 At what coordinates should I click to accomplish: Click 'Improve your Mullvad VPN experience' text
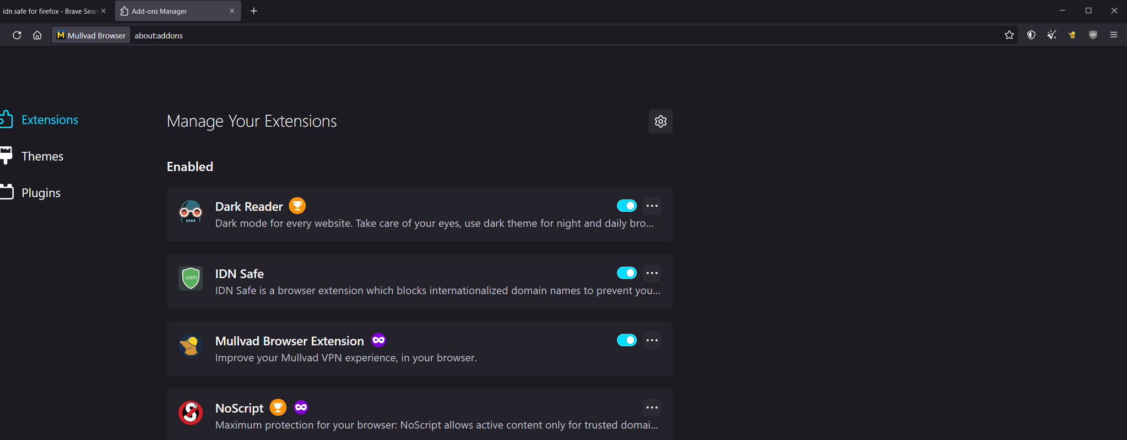pos(346,358)
